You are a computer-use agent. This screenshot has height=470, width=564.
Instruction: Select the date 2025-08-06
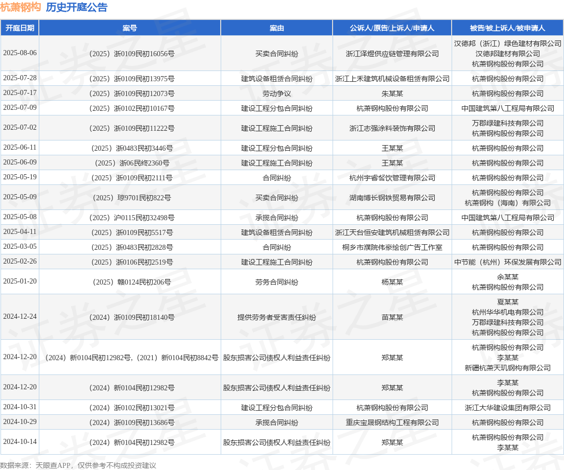pyautogui.click(x=20, y=53)
